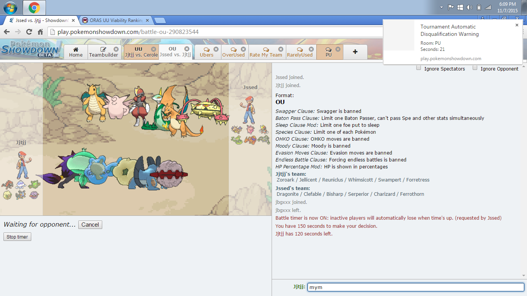Open the Ubers chat tab
This screenshot has width=527, height=296.
207,52
